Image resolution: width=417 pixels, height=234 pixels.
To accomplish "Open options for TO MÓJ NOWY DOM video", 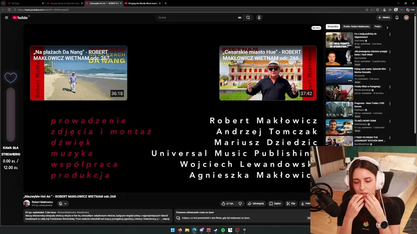I will [390, 121].
